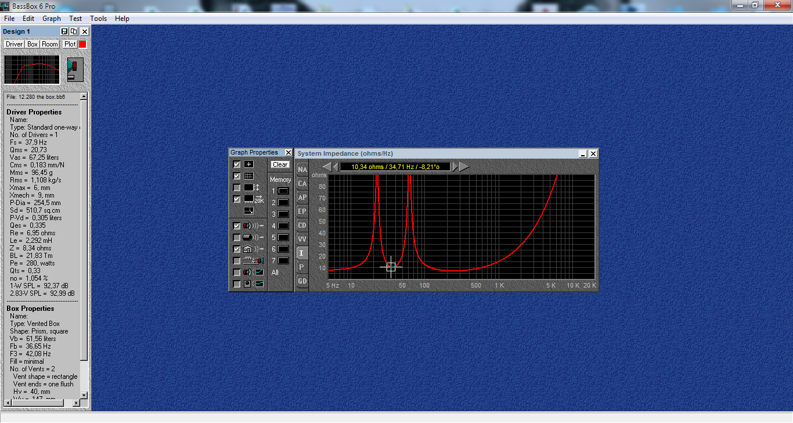
Task: Step cursor fast left with large arrow
Action: click(327, 167)
